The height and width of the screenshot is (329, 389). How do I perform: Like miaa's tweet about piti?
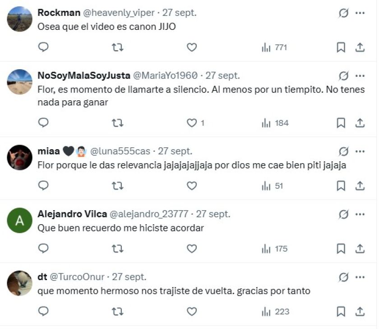pos(192,186)
